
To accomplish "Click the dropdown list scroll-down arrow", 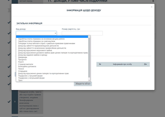I will click(x=89, y=80).
